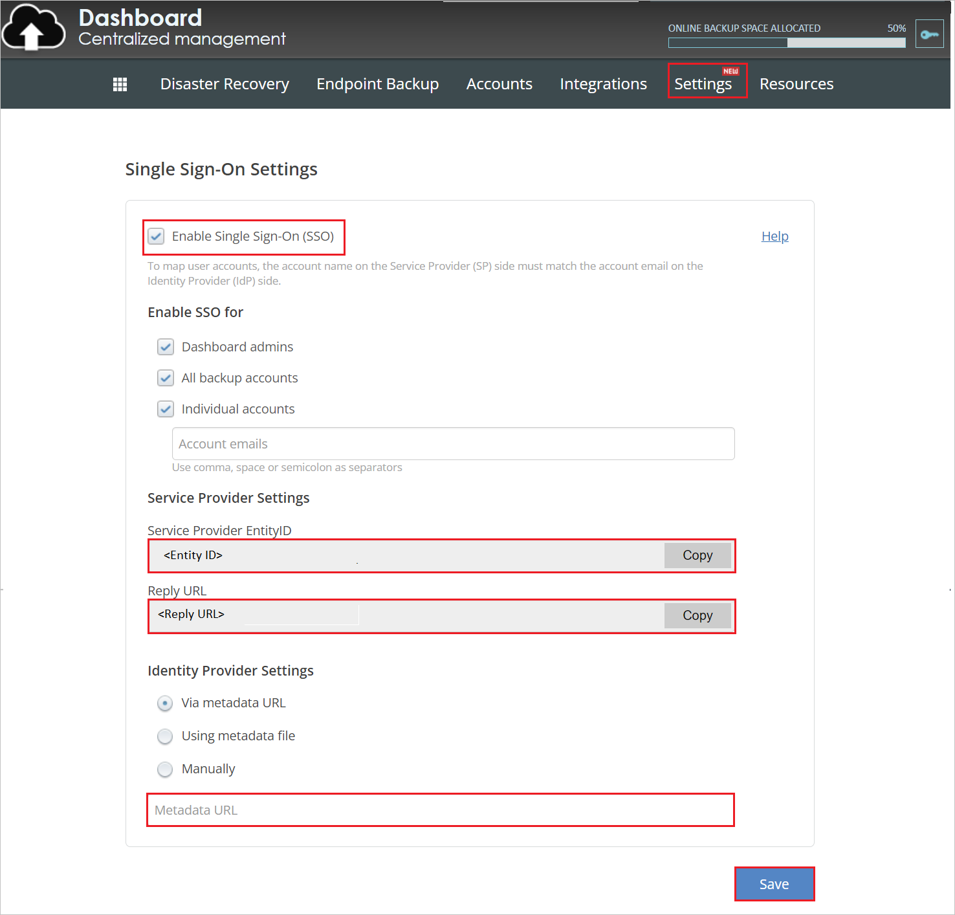The height and width of the screenshot is (915, 955).
Task: Open the Disaster Recovery menu
Action: point(225,84)
